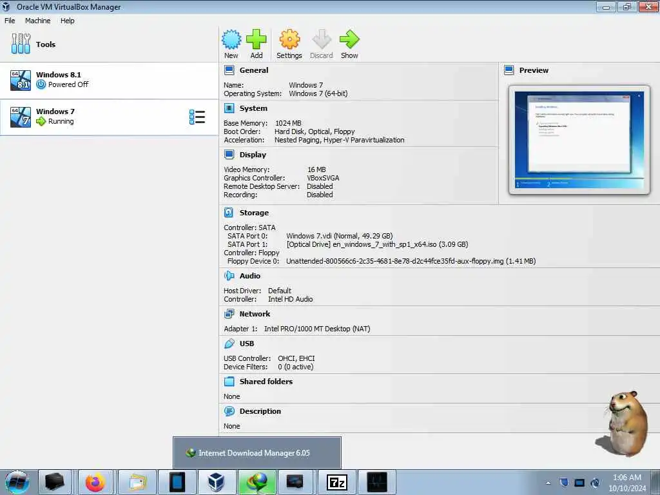This screenshot has height=495, width=660.
Task: Open the Shared folders header link
Action: (266, 382)
